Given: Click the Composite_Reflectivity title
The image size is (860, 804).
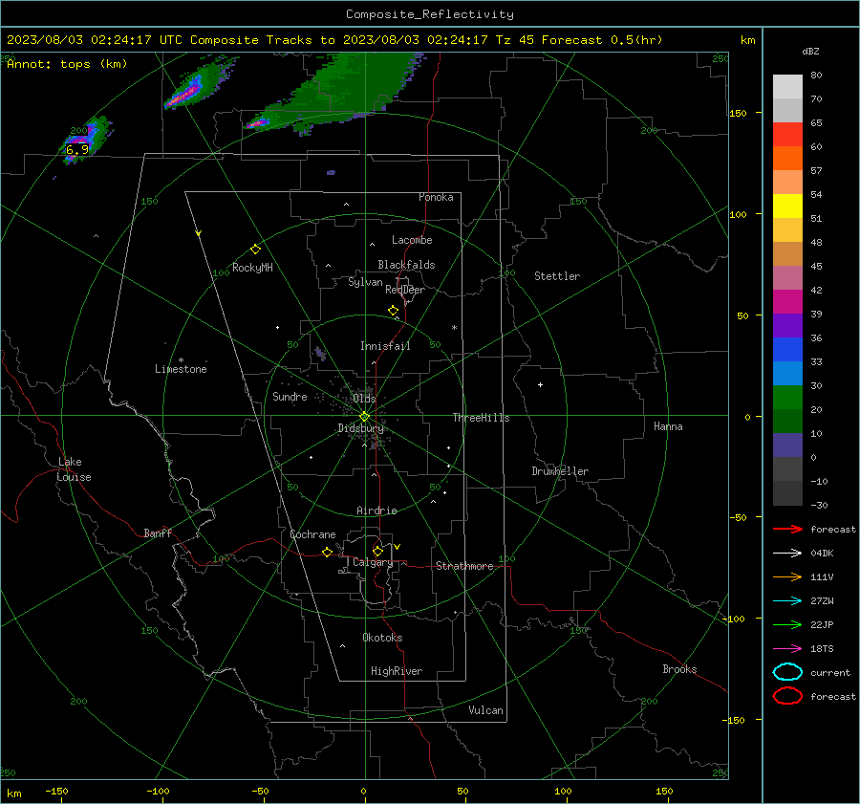Looking at the screenshot, I should pyautogui.click(x=430, y=14).
